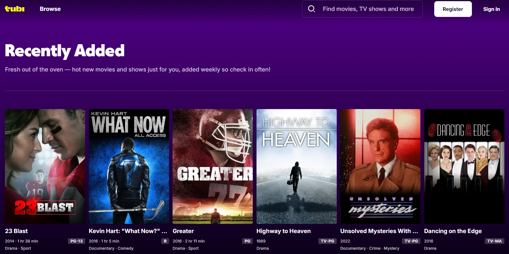Viewport: 509px width, 254px height.
Task: Click the Register button
Action: click(453, 9)
